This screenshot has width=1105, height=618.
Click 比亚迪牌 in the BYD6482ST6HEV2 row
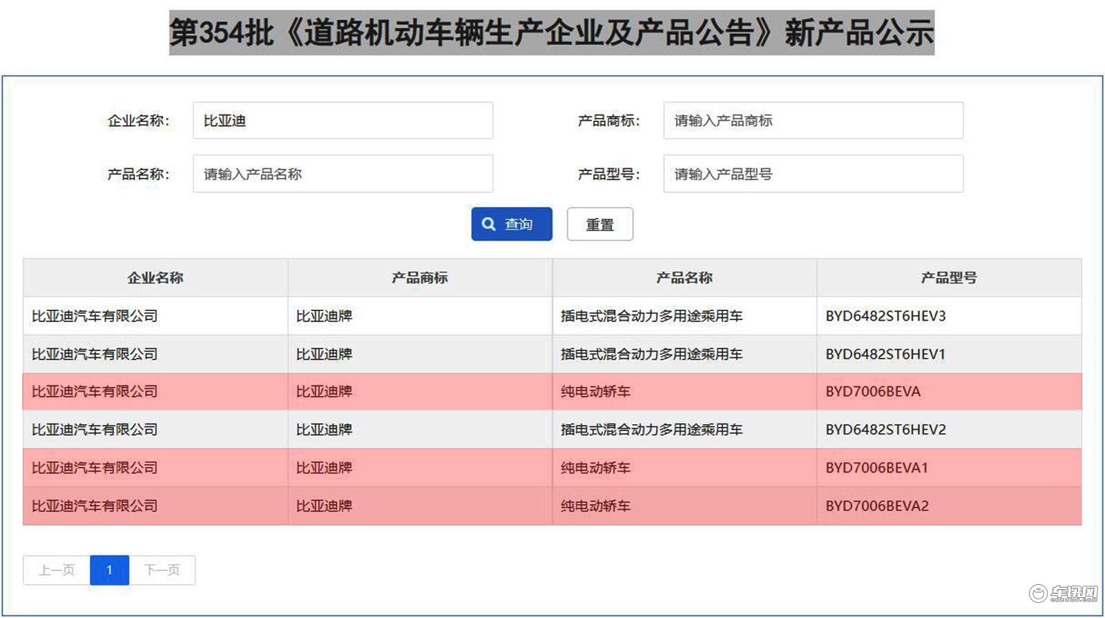pos(324,430)
